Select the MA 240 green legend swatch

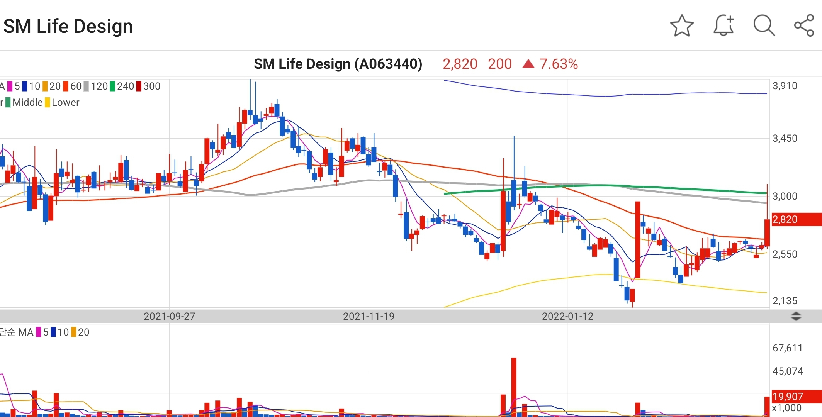[x=113, y=86]
